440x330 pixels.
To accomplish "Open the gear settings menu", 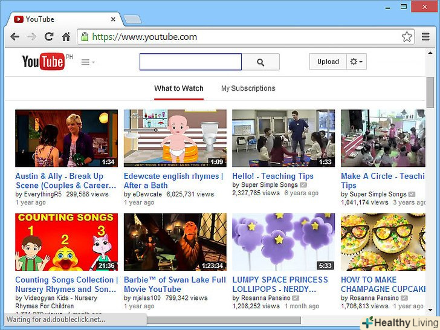I will [357, 62].
